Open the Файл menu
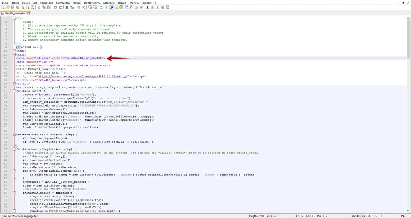Screen dimensions: 411x218 (x=4, y=3)
